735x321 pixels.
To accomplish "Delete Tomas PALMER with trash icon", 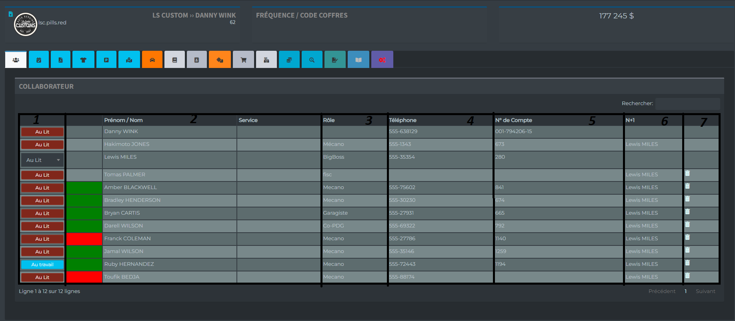I will tap(687, 173).
